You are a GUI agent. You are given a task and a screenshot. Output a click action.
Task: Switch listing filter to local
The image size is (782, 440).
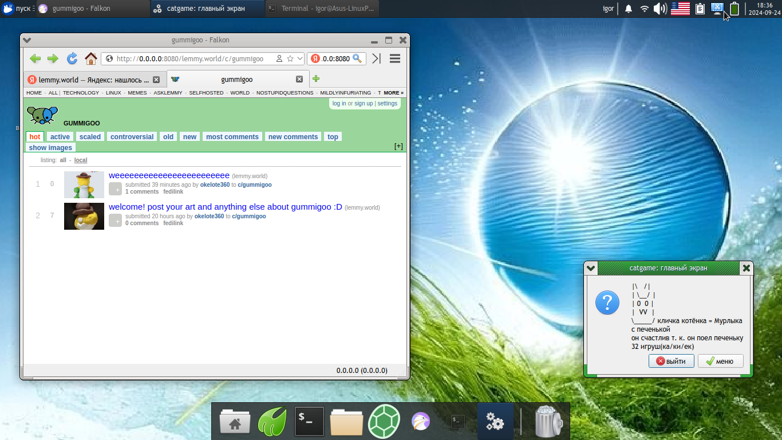[x=81, y=160]
